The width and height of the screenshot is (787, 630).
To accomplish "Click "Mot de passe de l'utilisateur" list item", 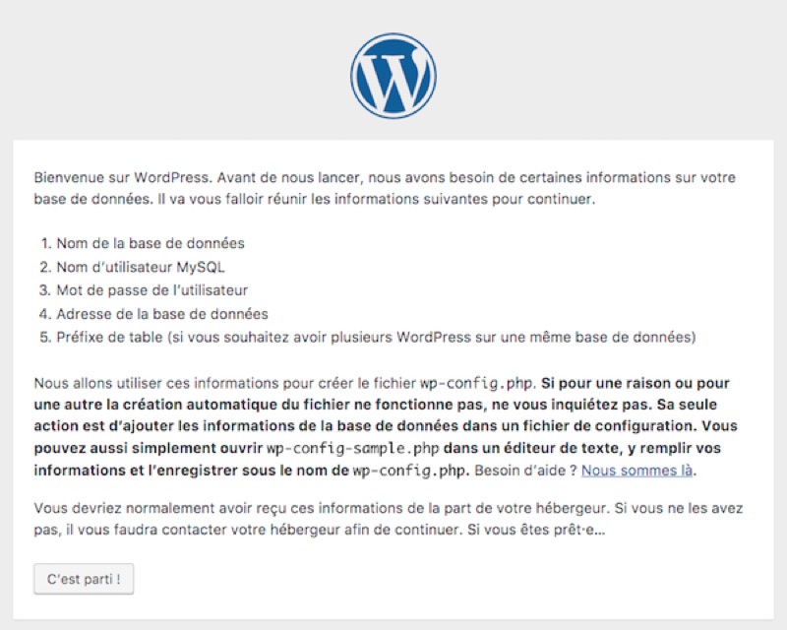I will (151, 290).
